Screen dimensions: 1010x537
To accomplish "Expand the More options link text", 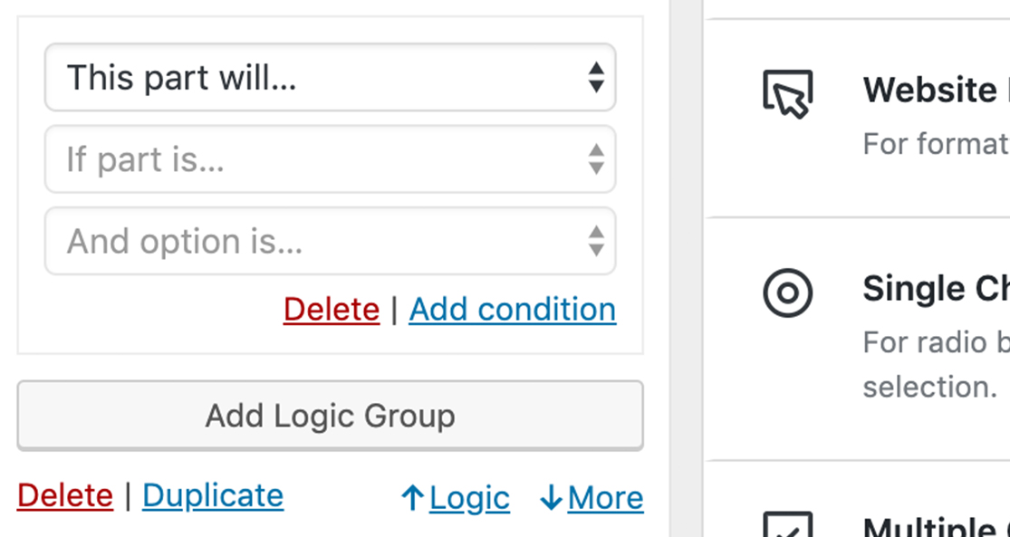I will coord(605,497).
